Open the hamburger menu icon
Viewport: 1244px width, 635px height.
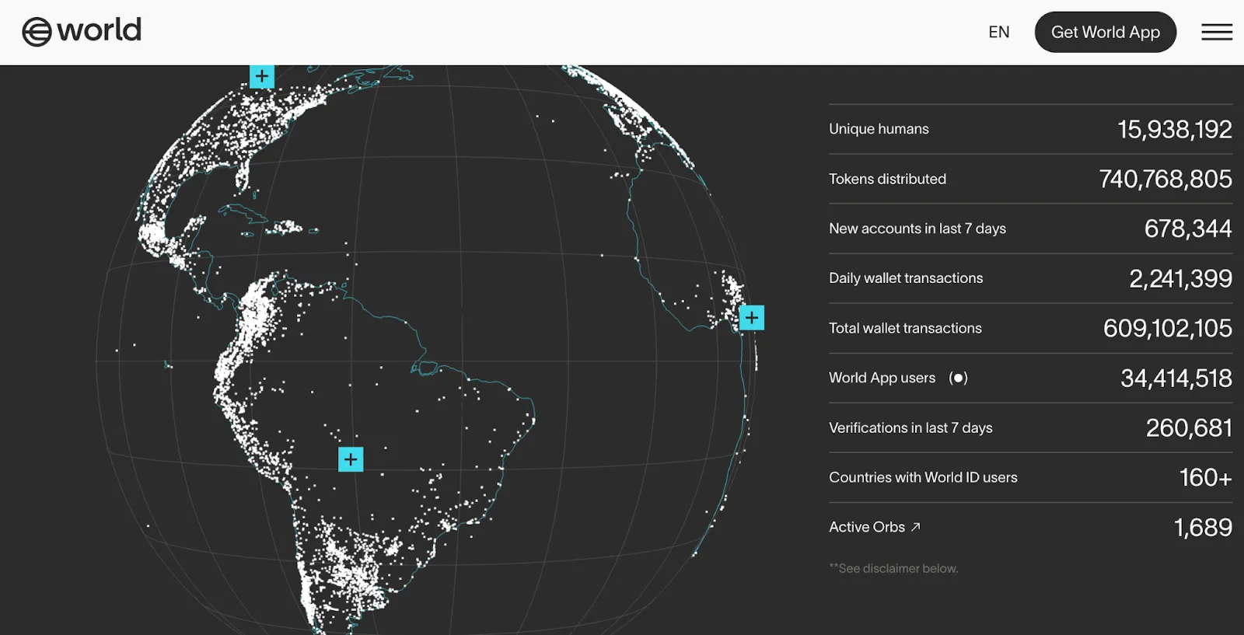[x=1217, y=32]
